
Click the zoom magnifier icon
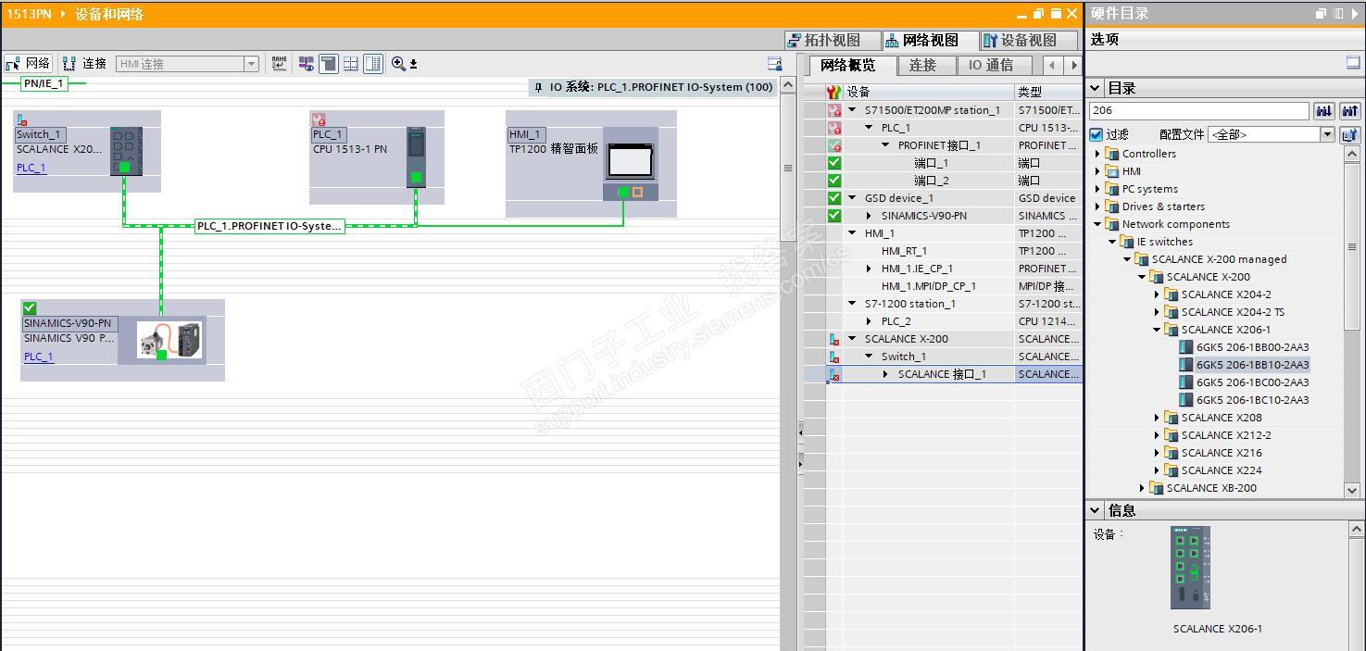[398, 63]
